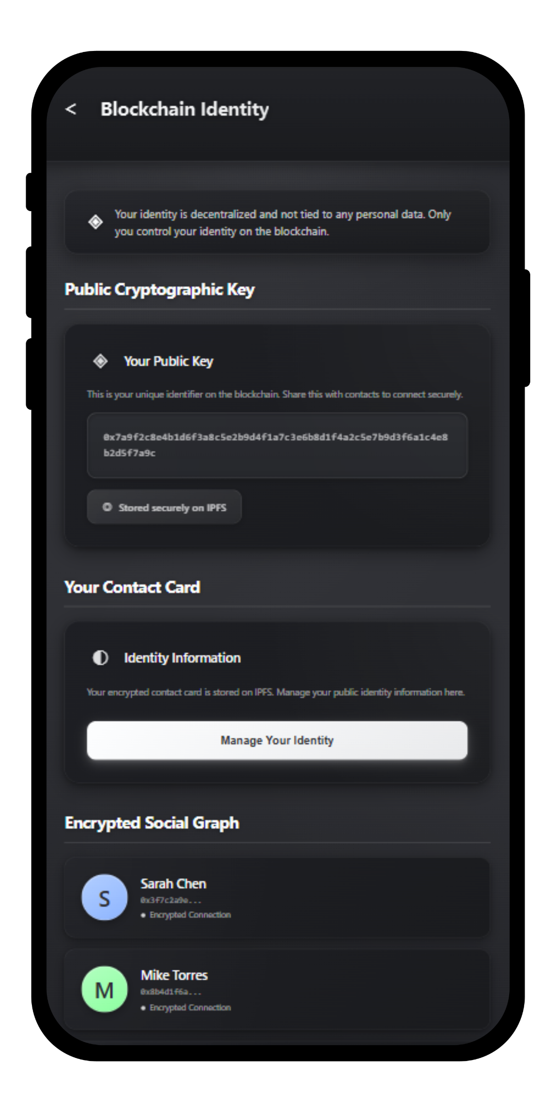Click the Encrypted Social Graph section header

point(151,823)
